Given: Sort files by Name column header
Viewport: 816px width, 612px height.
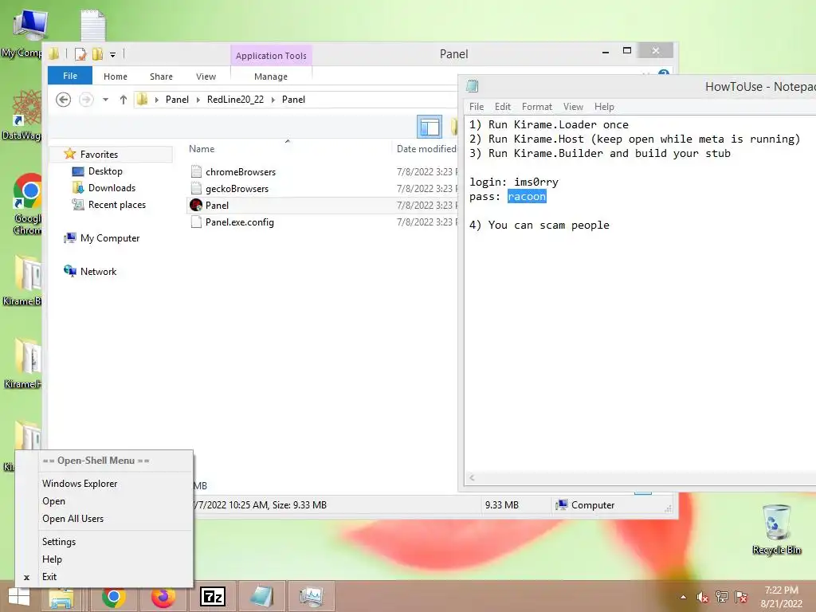Looking at the screenshot, I should coord(202,149).
